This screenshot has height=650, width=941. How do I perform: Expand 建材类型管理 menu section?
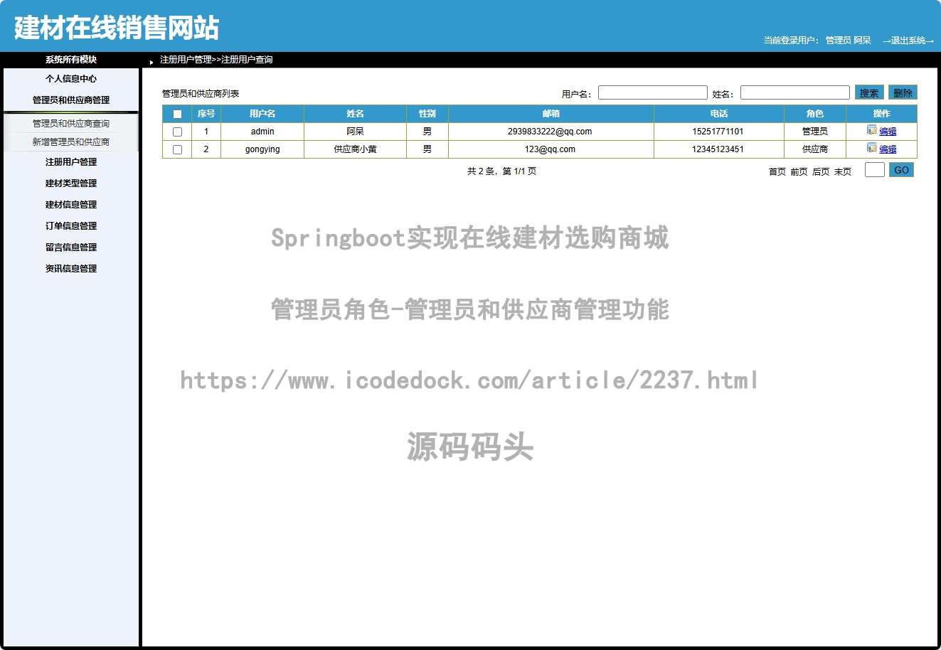[x=71, y=183]
